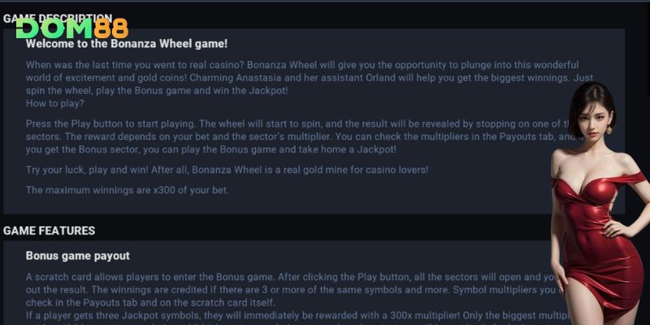650x325 pixels.
Task: Click the Try your luck paragraph
Action: 227,170
